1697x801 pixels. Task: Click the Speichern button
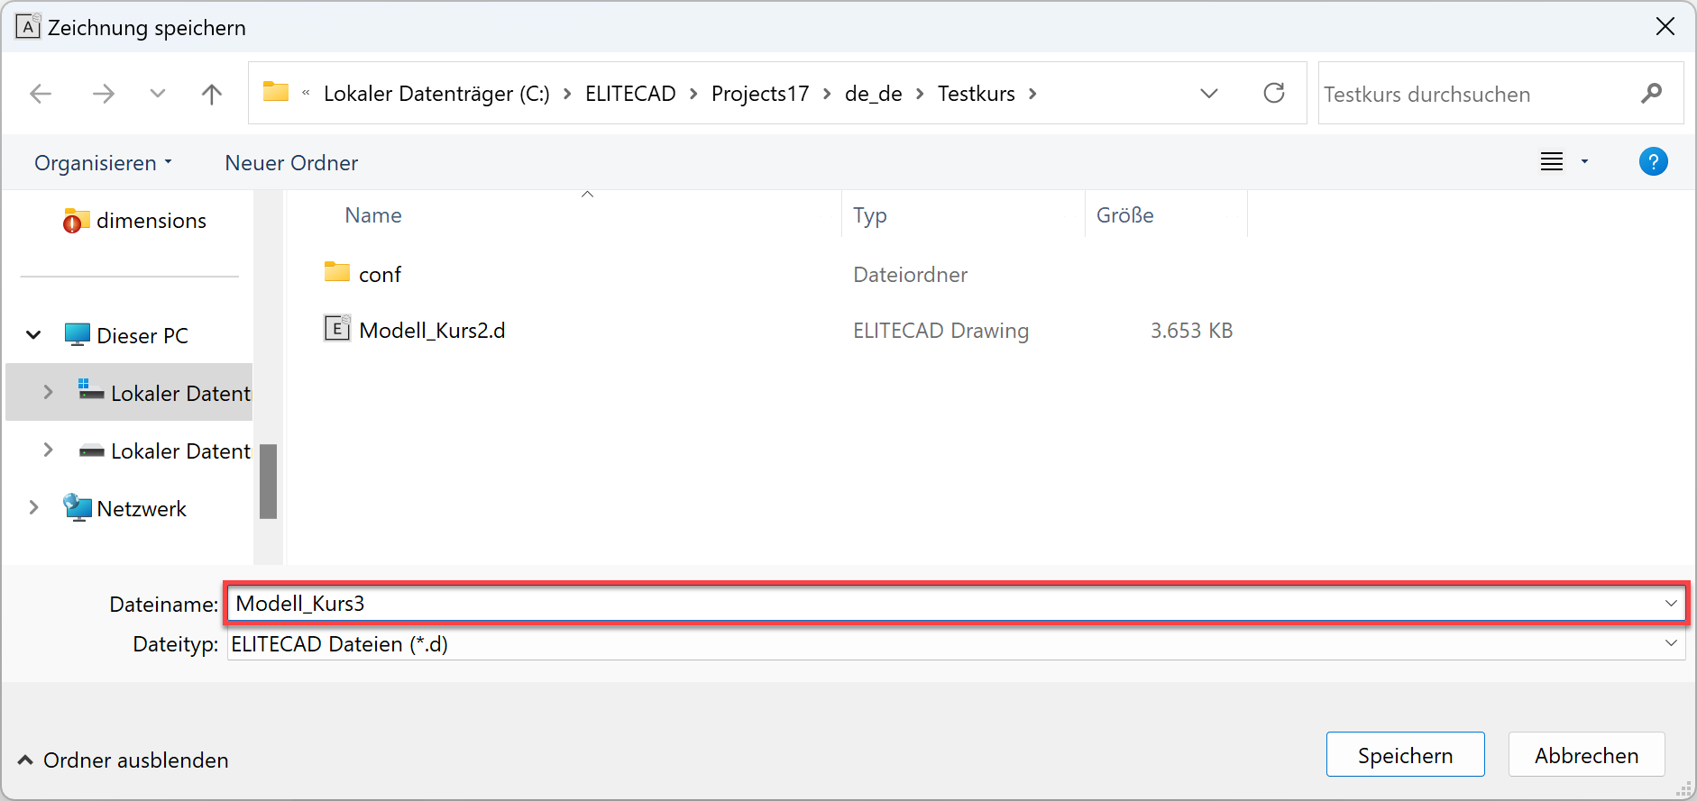click(x=1405, y=755)
